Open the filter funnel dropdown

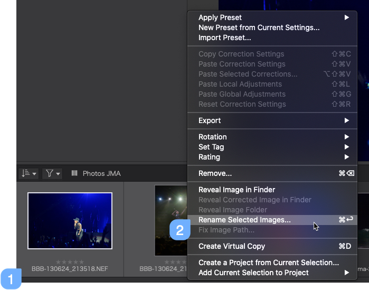[52, 174]
